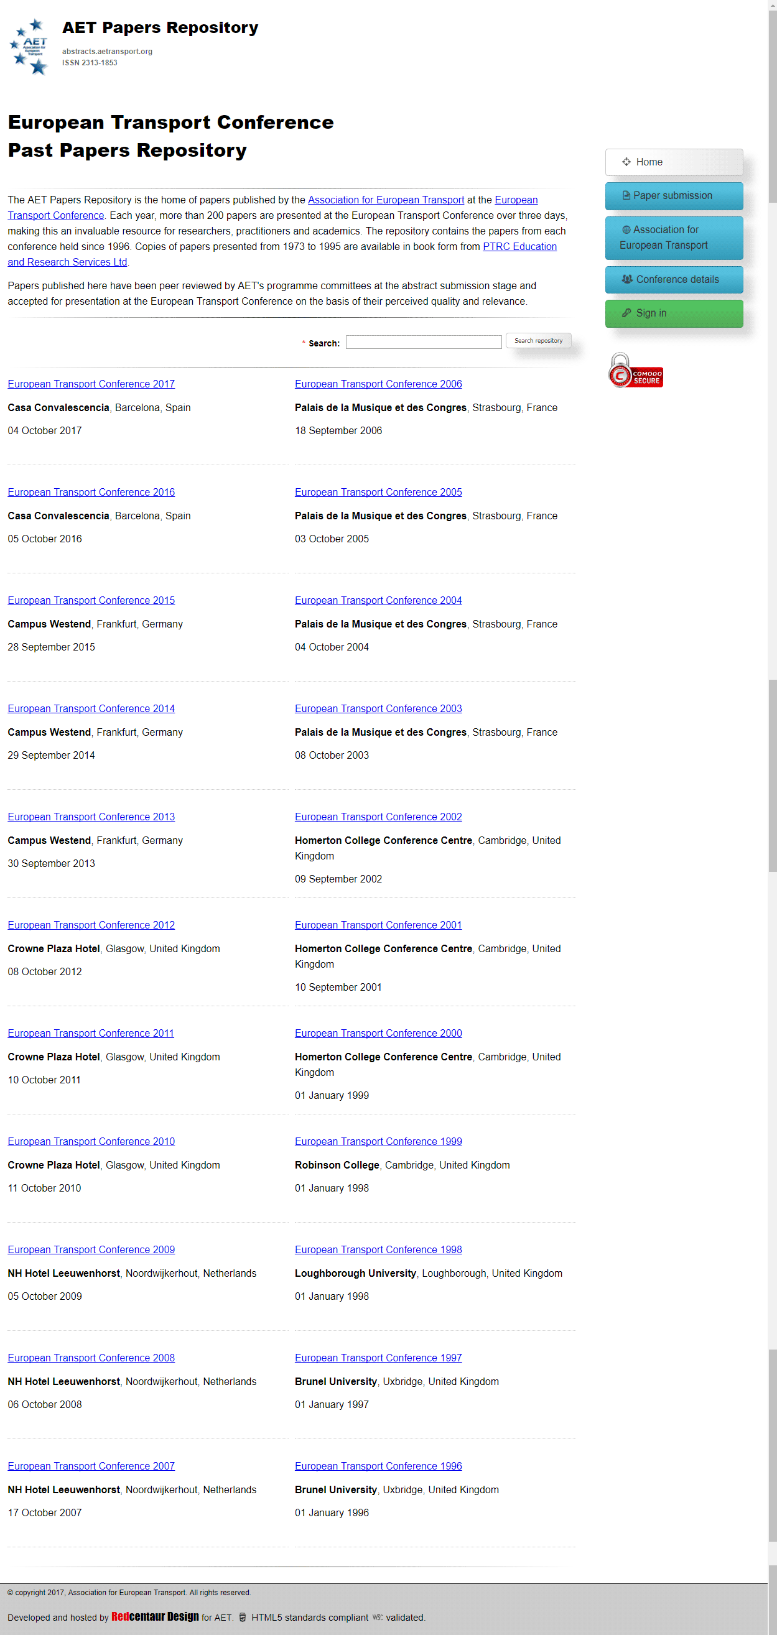
Task: Click the W3C validated icon in footer
Action: point(378,1617)
